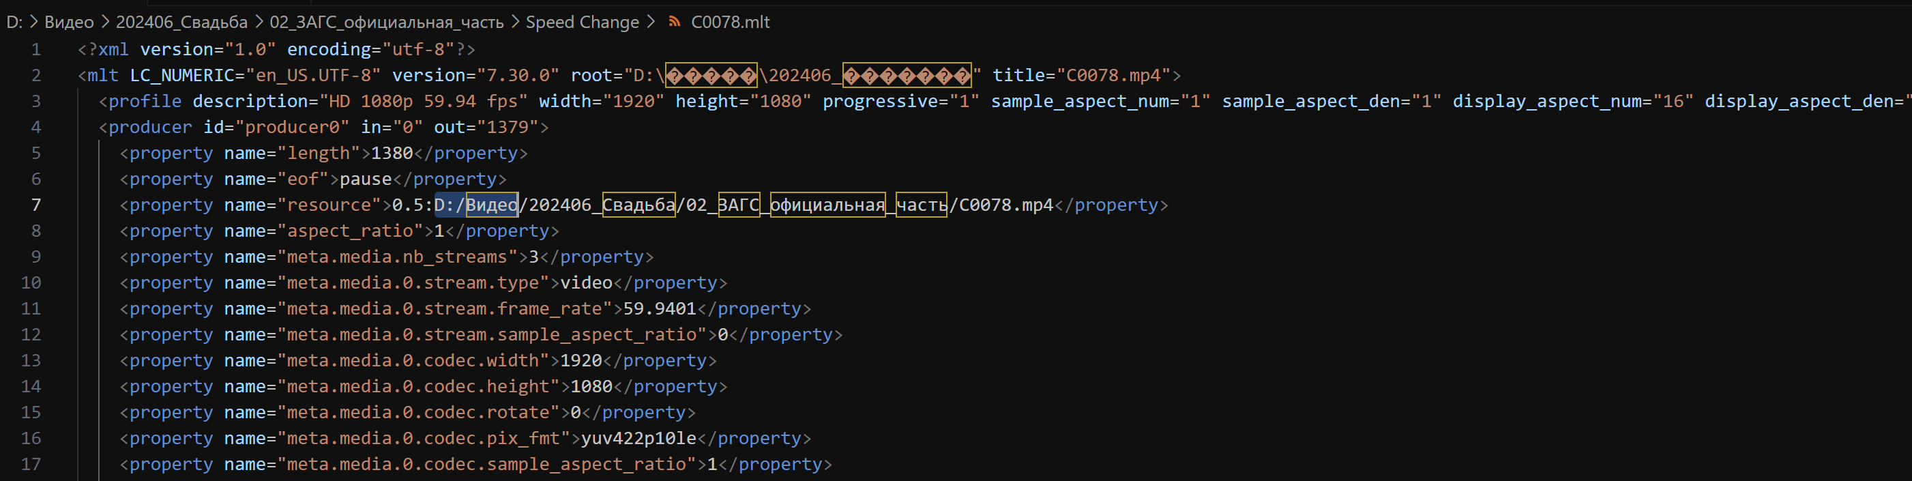Open the C0078.mlt breadcrumb item
This screenshot has height=481, width=1912.
click(730, 23)
